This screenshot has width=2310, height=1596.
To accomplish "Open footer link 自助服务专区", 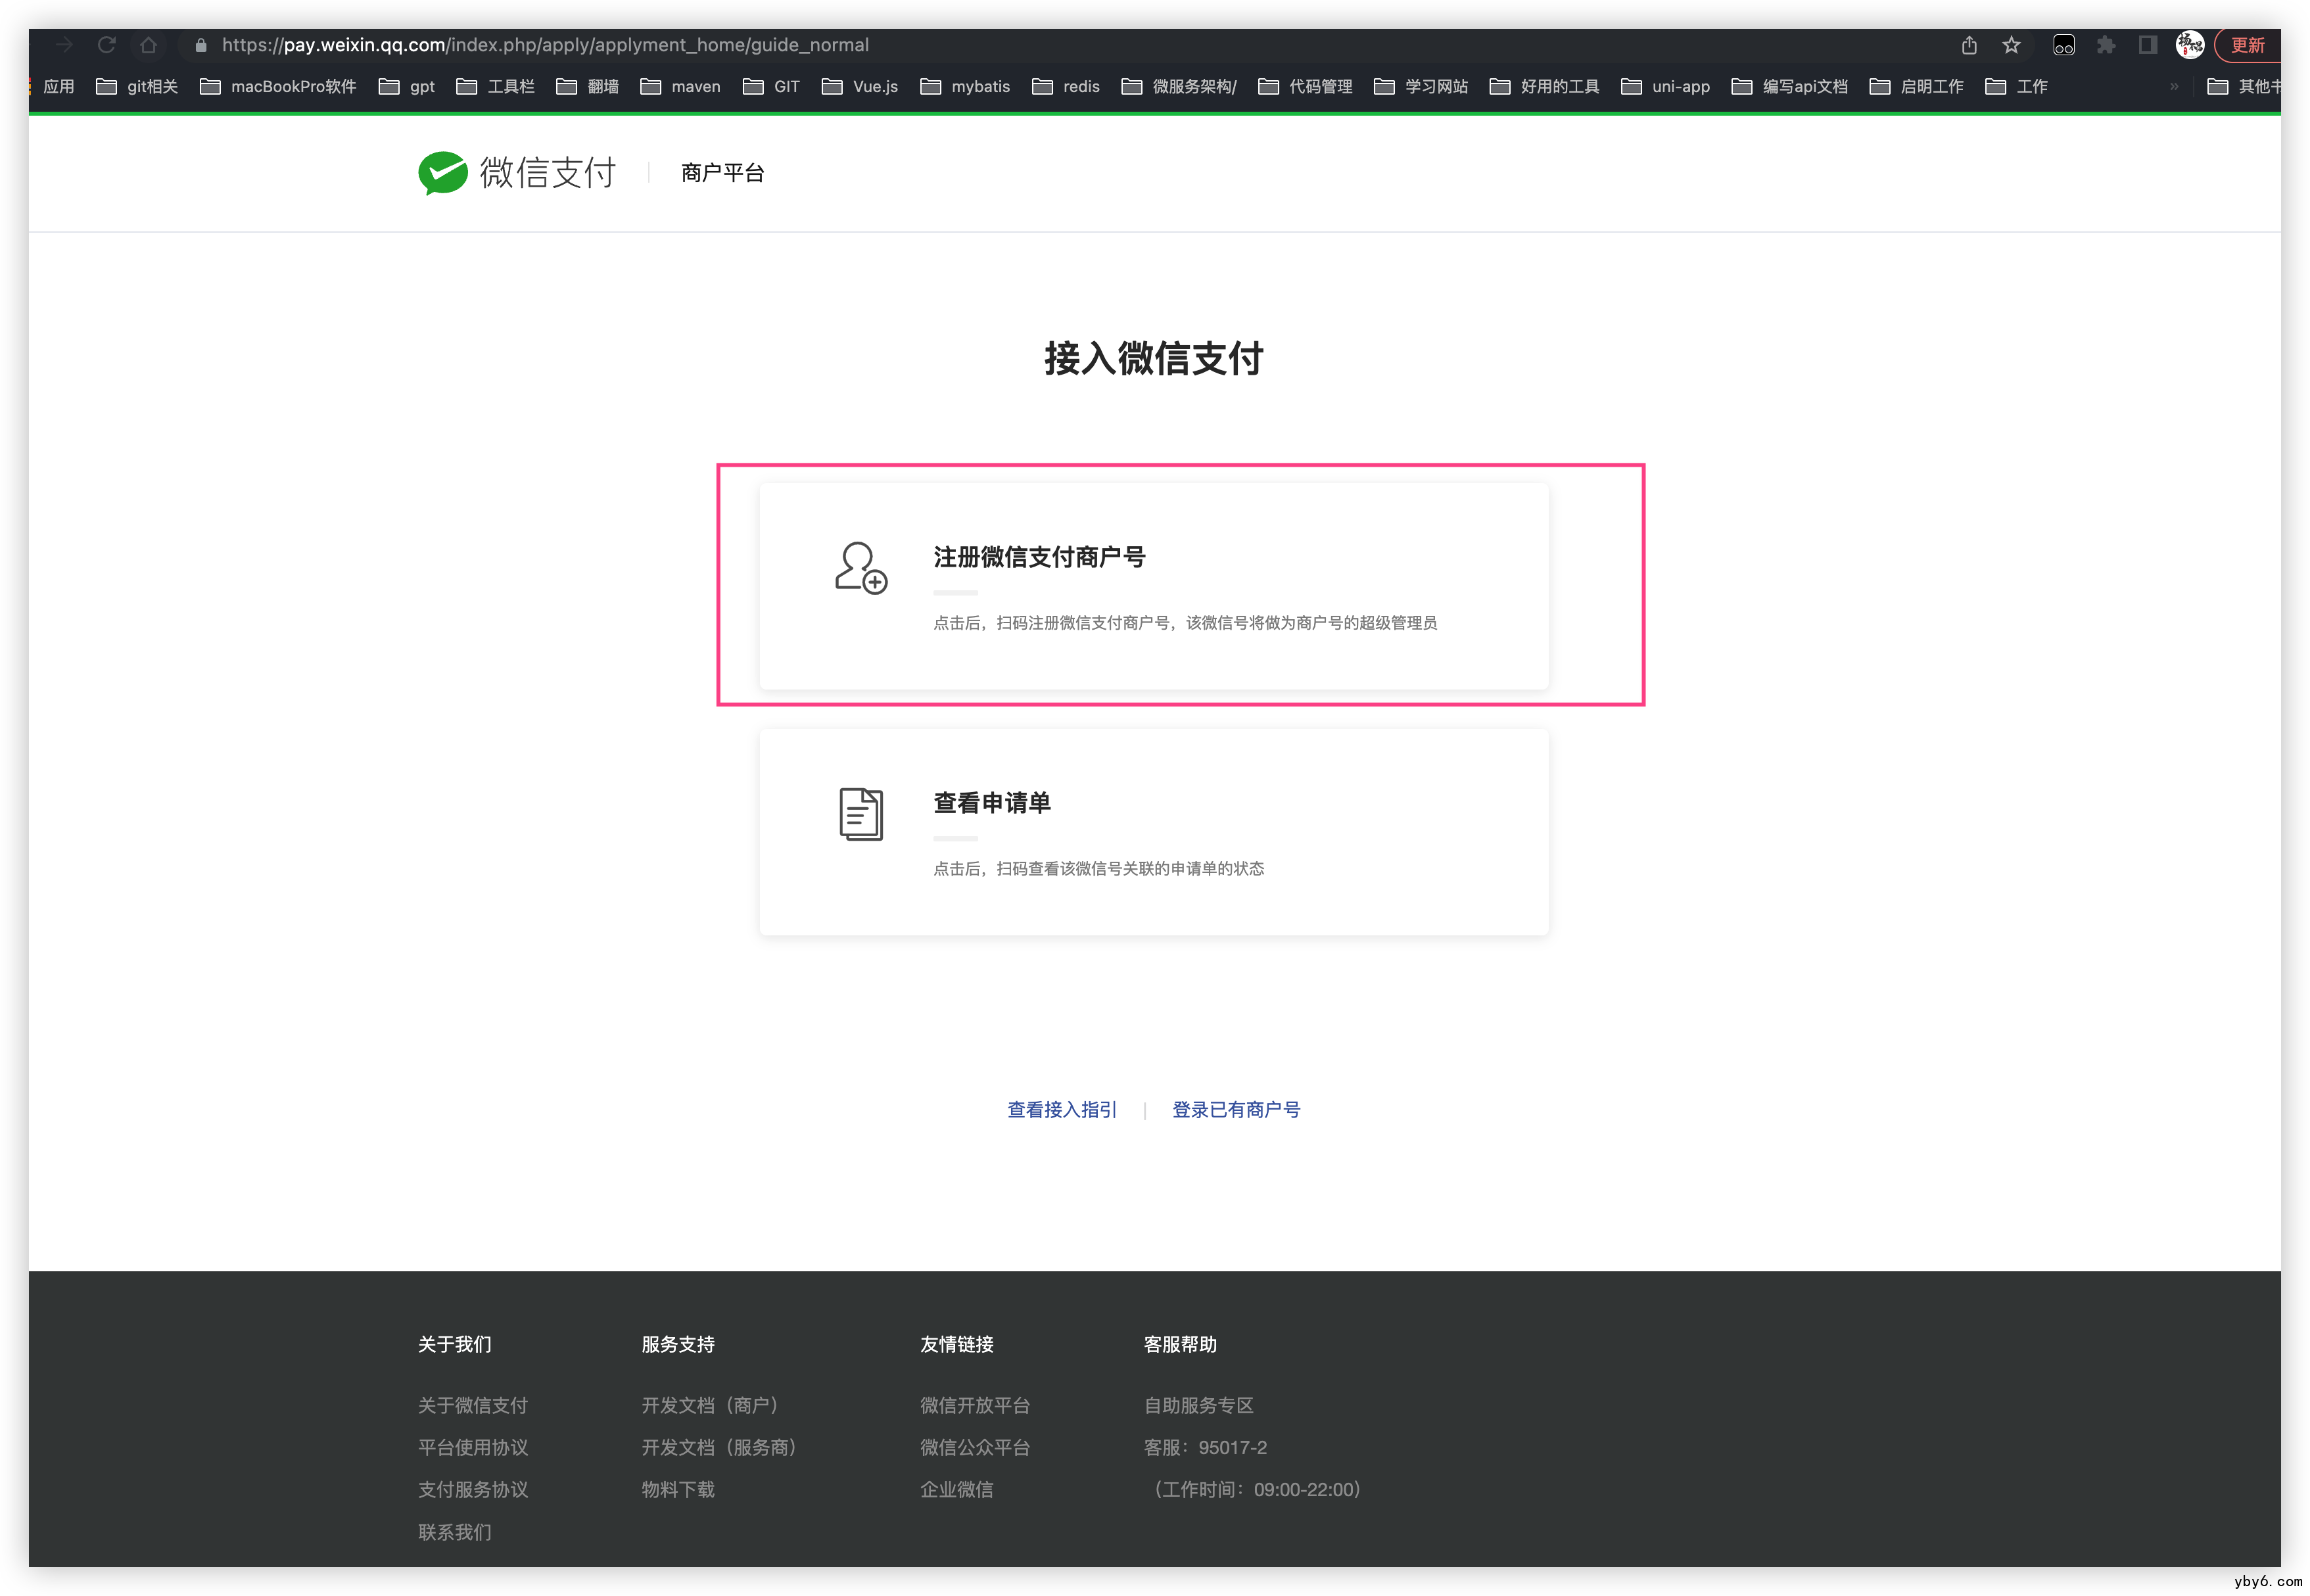I will 1199,1405.
